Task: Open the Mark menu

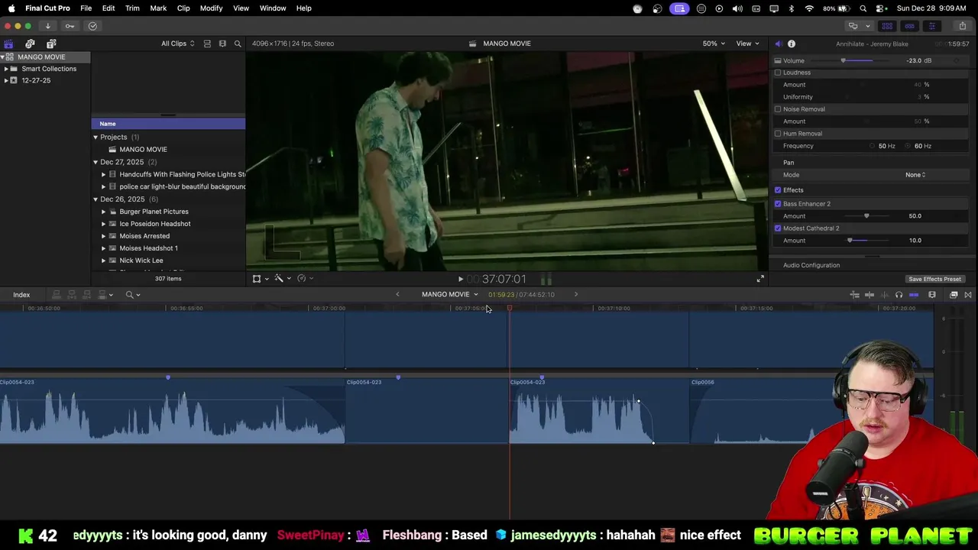Action: [x=158, y=8]
